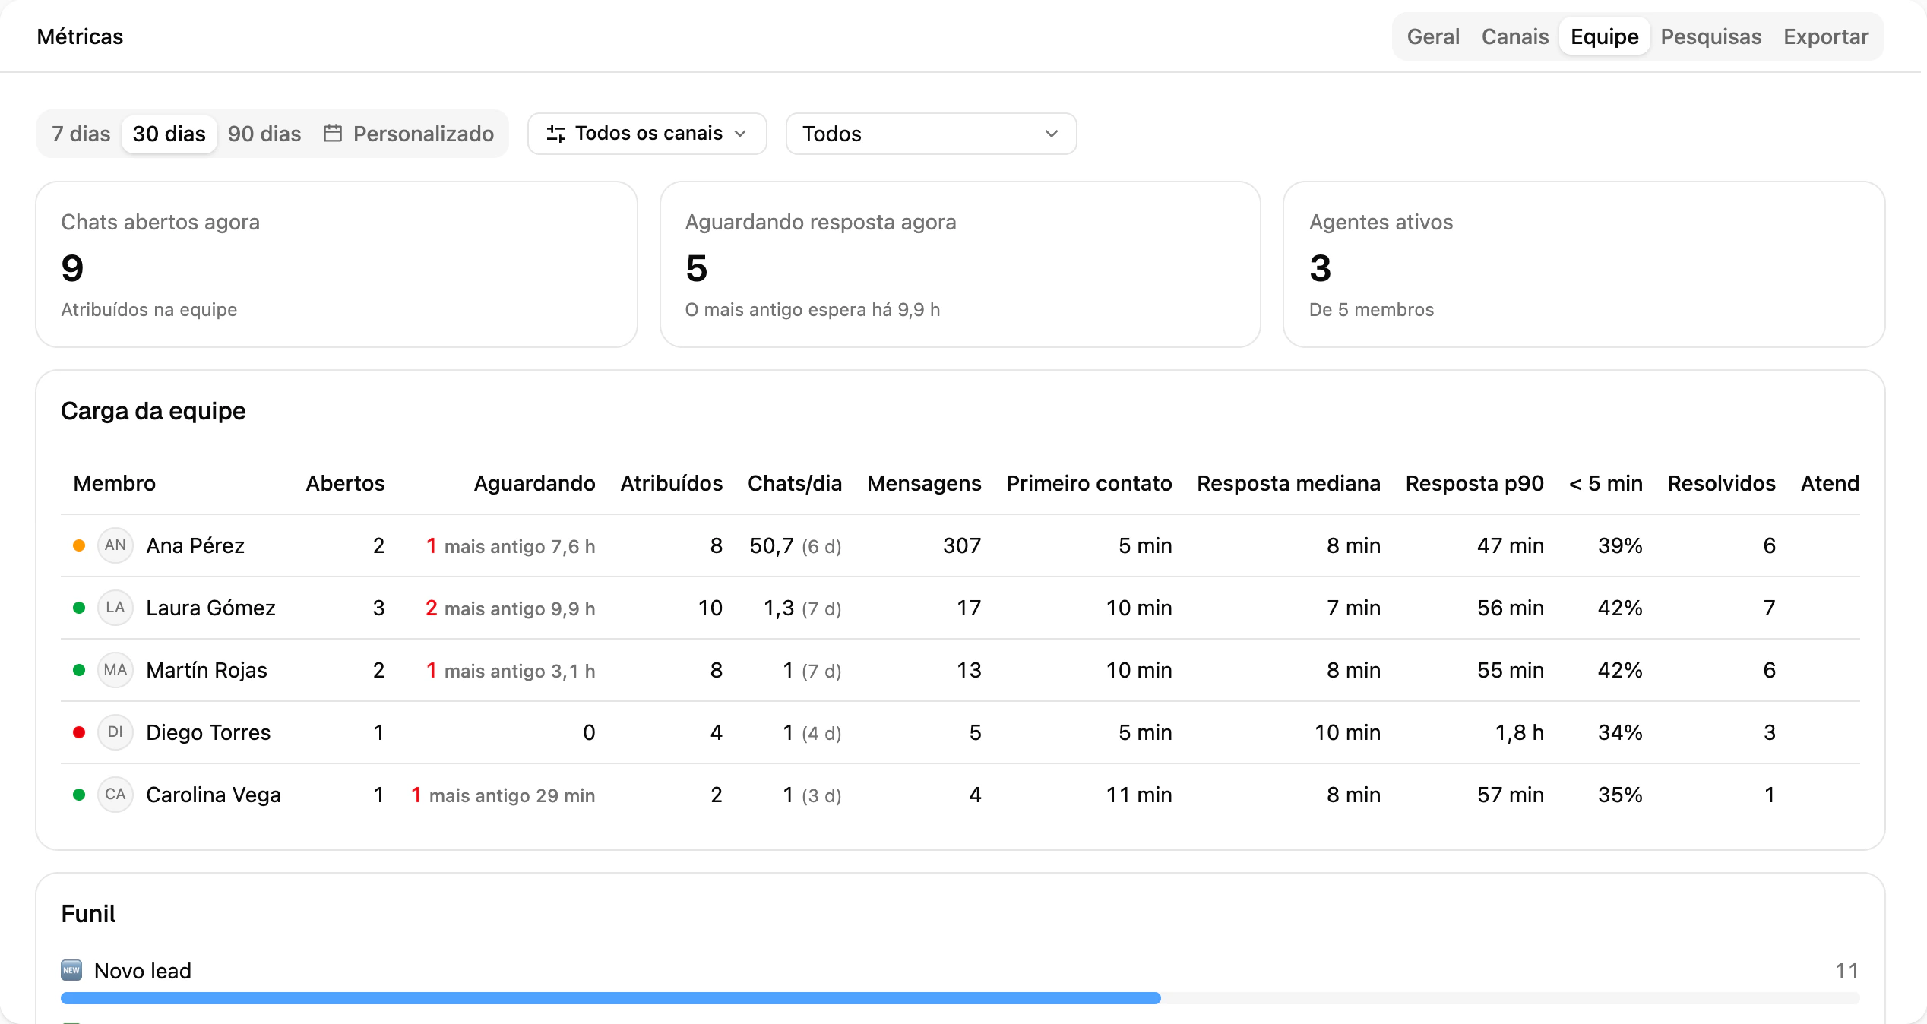Viewport: 1927px width, 1024px height.
Task: Open the Todos os canais filter
Action: (647, 134)
